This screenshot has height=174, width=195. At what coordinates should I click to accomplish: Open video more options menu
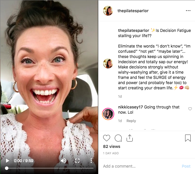tap(91, 161)
